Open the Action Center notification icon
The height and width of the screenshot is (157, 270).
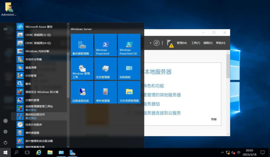click(x=262, y=153)
